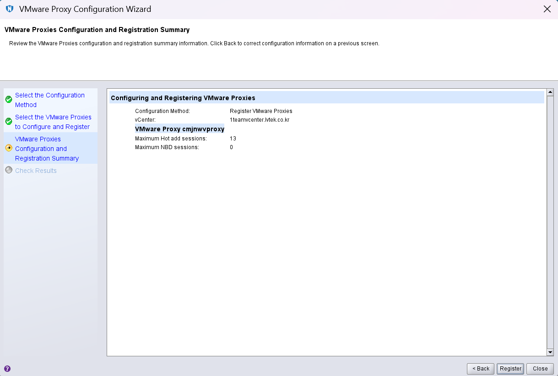Click the Maximum Hot add sessions label
The width and height of the screenshot is (558, 376).
click(x=171, y=138)
